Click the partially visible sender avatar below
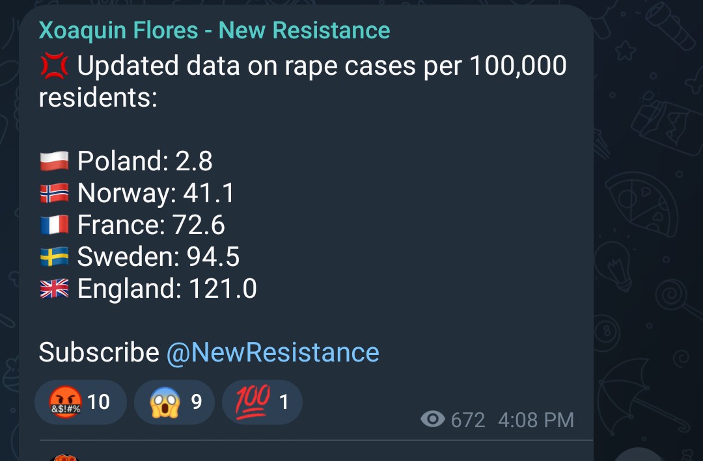 tap(64, 458)
